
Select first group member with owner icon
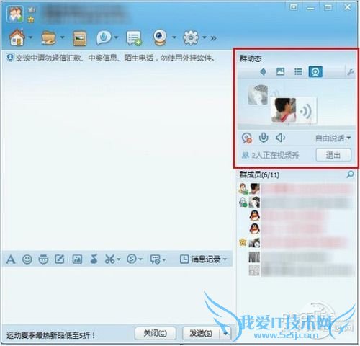click(x=297, y=189)
